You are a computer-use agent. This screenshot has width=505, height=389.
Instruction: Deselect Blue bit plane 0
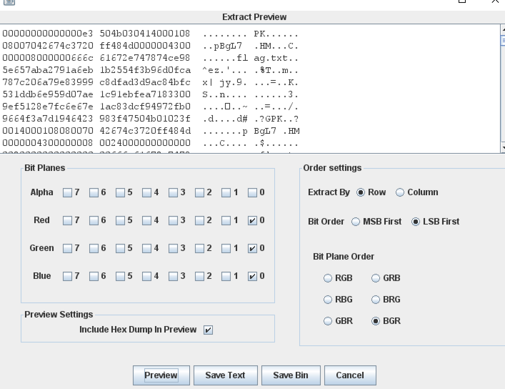click(252, 276)
